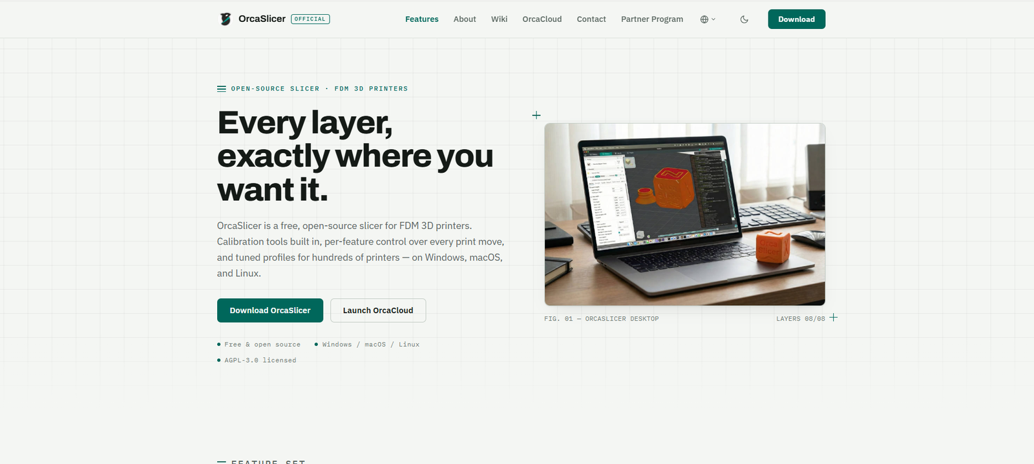The image size is (1034, 464).
Task: Open the Features nav item
Action: tap(421, 19)
